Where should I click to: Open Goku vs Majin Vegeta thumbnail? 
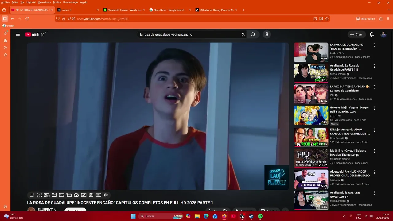click(311, 115)
